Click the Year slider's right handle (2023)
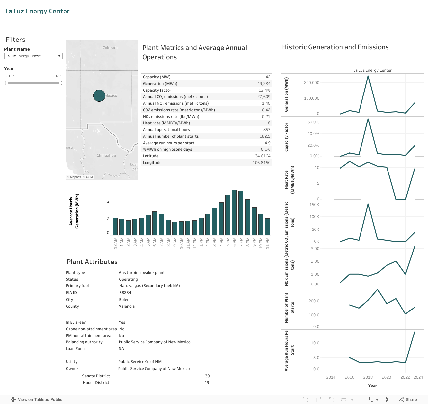The image size is (428, 404). 60,83
